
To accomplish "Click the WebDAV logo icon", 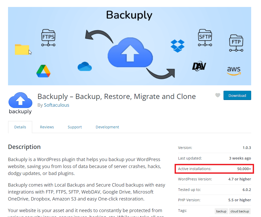I will [x=199, y=66].
